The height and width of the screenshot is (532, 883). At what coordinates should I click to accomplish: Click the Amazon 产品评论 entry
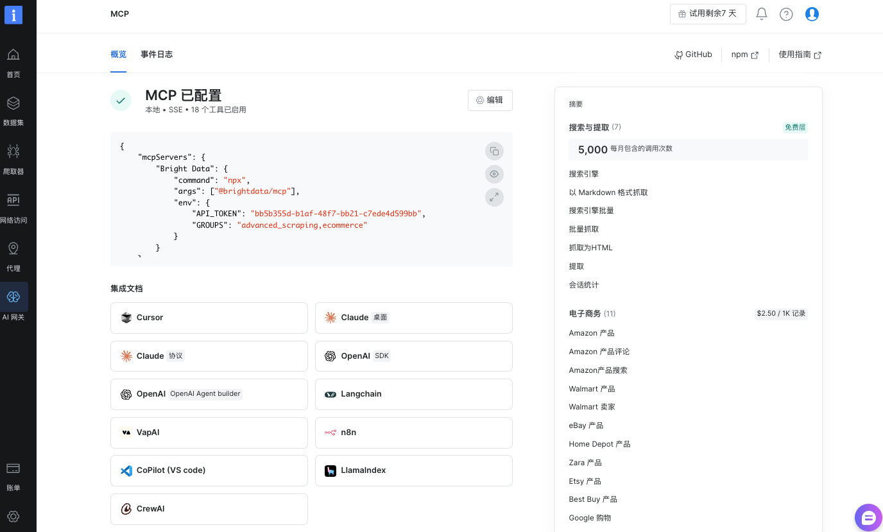click(599, 352)
